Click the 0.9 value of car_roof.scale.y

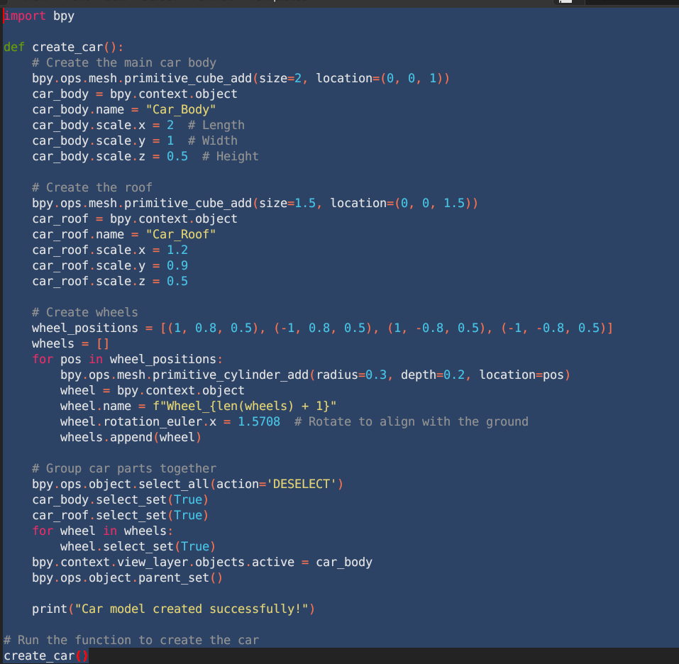(177, 265)
